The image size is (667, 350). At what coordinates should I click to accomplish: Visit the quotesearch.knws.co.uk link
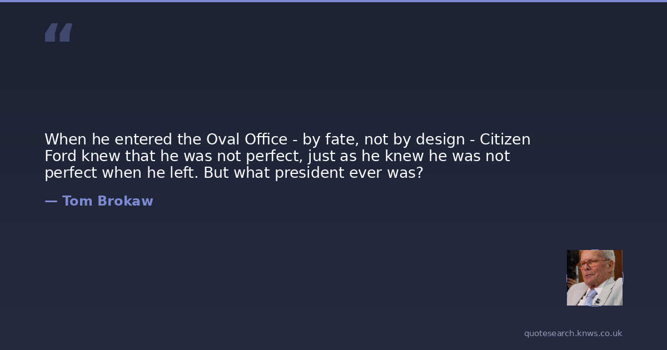(x=573, y=333)
